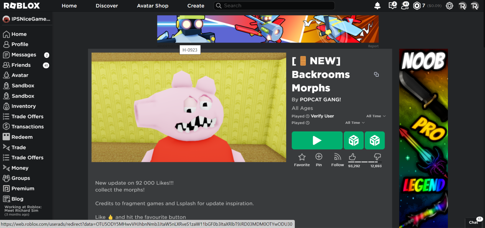Open Redeem in the sidebar

point(22,137)
